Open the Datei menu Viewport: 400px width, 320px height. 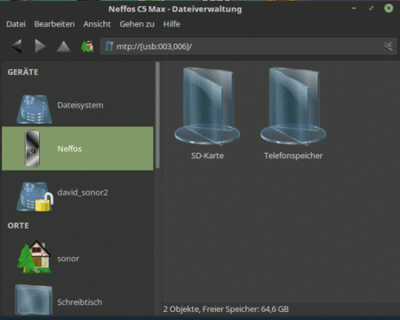16,24
